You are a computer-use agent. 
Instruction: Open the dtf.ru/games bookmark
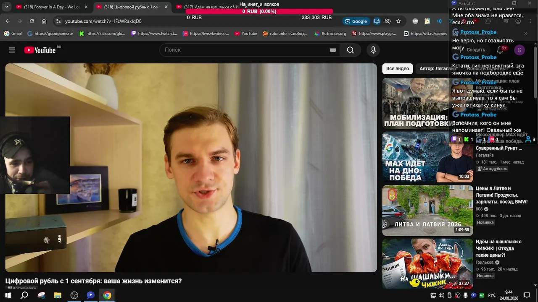(x=425, y=34)
